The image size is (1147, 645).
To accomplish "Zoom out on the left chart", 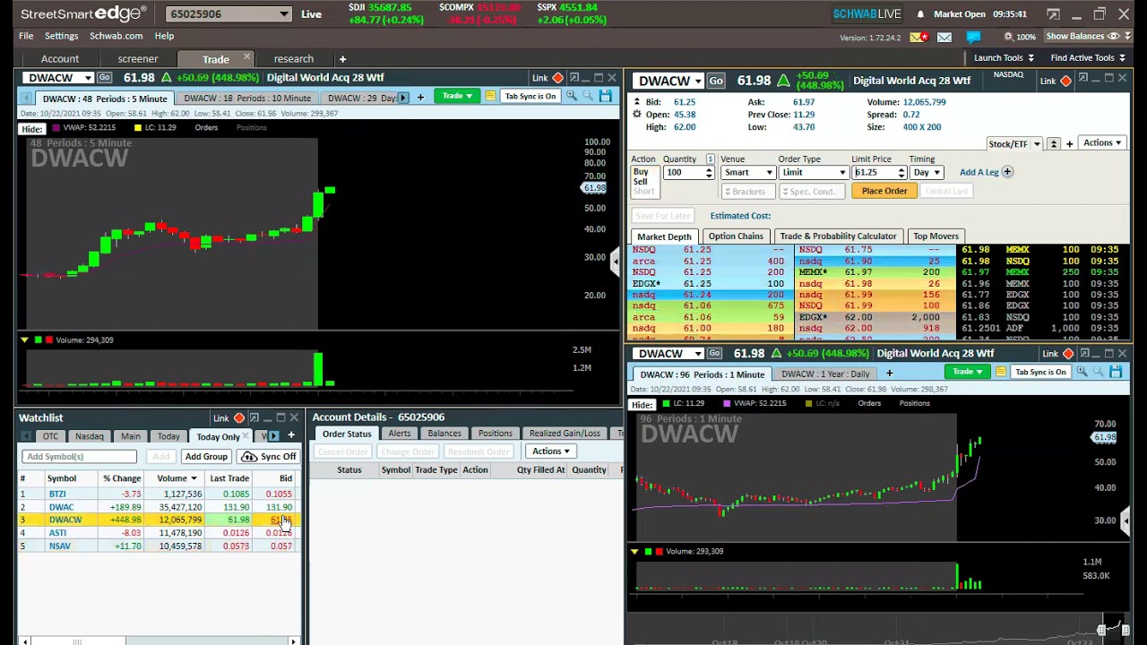I will (588, 96).
